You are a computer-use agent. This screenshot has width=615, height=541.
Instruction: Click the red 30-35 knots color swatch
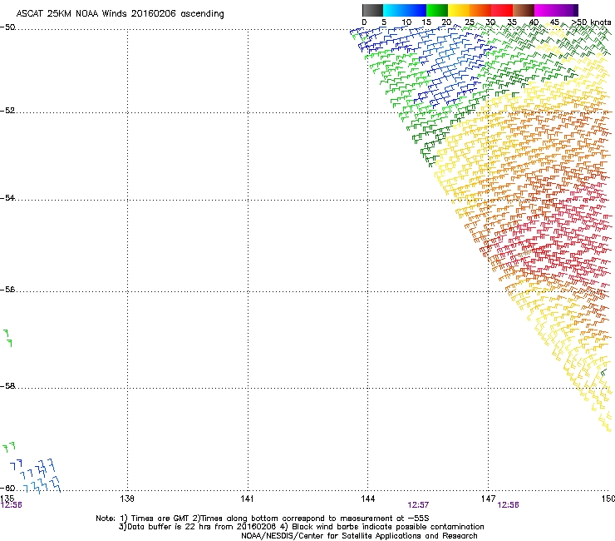pos(502,10)
